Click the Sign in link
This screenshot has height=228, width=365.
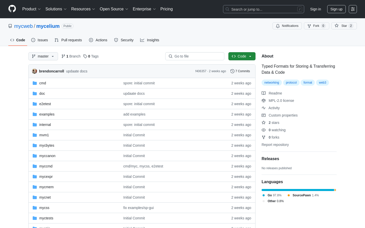coord(316,9)
